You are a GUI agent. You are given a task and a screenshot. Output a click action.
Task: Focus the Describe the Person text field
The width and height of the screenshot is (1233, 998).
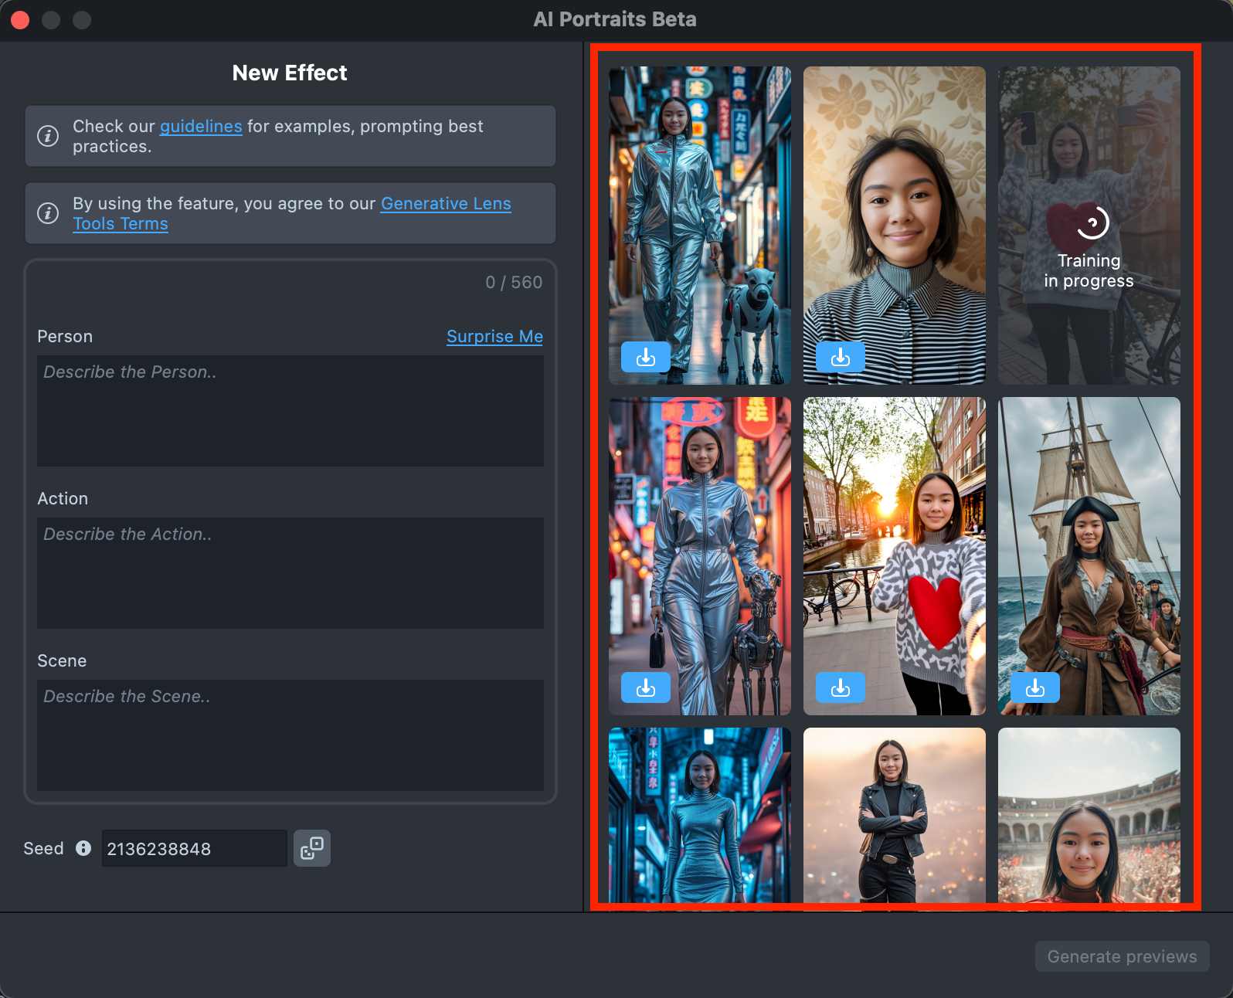pos(290,411)
